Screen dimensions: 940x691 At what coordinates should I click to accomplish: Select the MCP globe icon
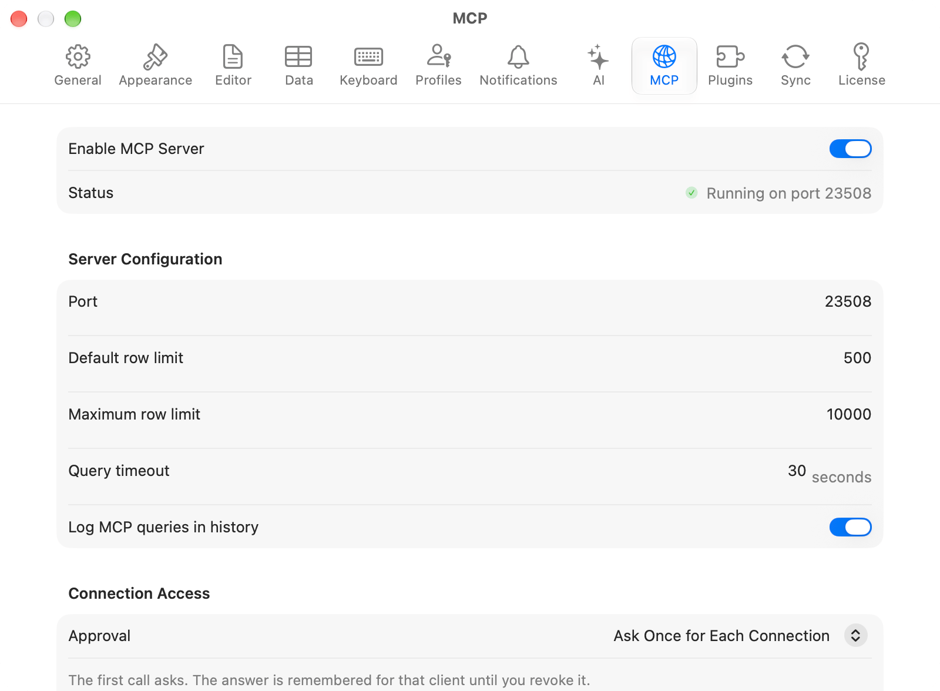[664, 57]
